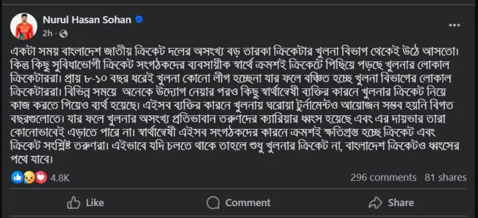Click the thumbs-up Like icon
Image resolution: width=478 pixels, height=218 pixels.
73,202
